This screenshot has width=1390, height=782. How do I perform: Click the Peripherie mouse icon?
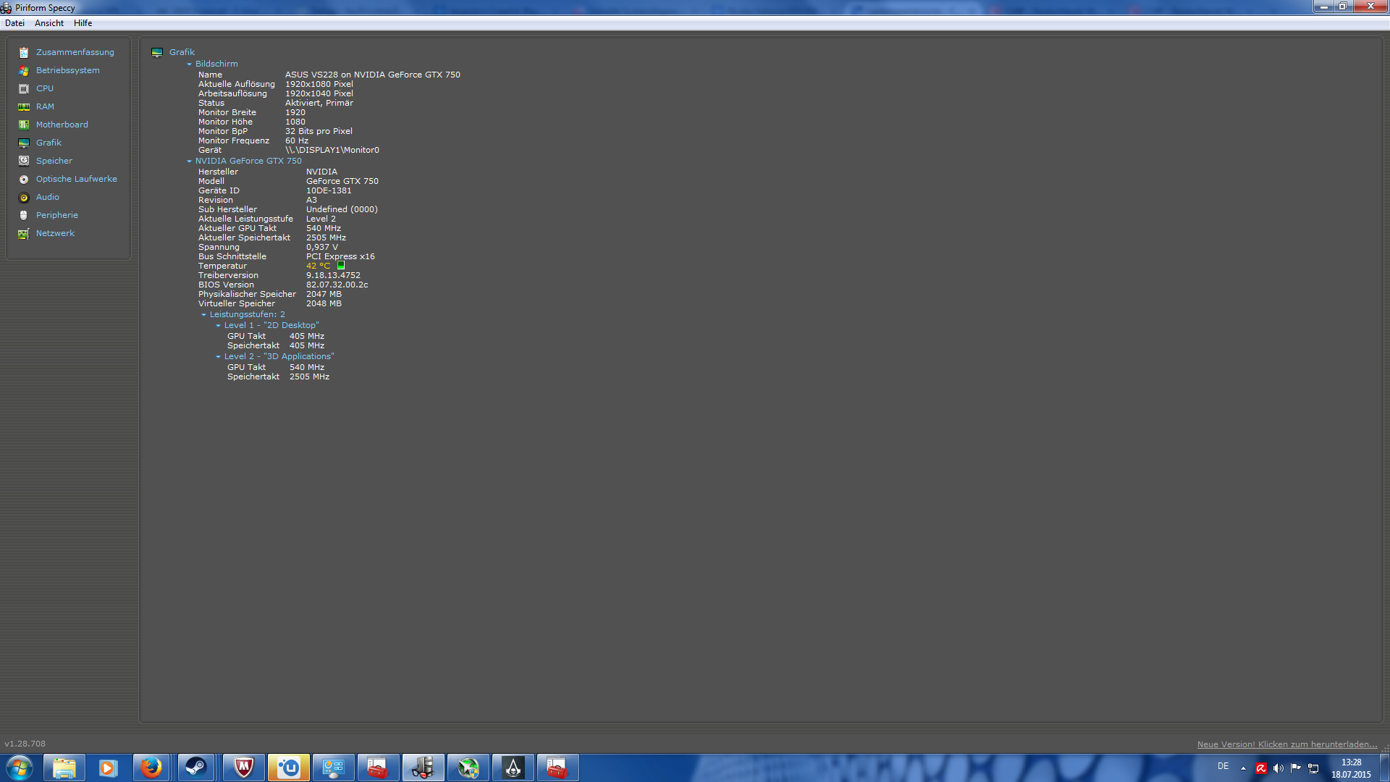pyautogui.click(x=24, y=216)
